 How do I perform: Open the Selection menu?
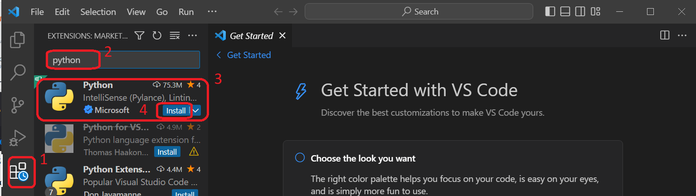pyautogui.click(x=98, y=12)
